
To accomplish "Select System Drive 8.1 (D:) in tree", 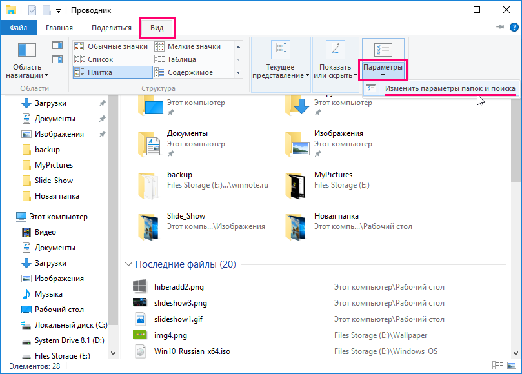I will click(x=69, y=340).
